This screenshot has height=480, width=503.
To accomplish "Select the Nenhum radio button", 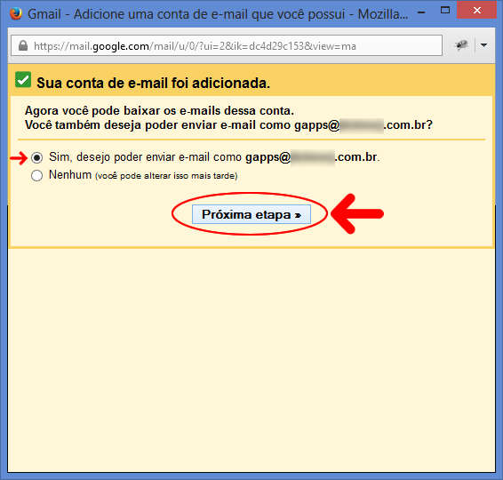I will [x=37, y=175].
